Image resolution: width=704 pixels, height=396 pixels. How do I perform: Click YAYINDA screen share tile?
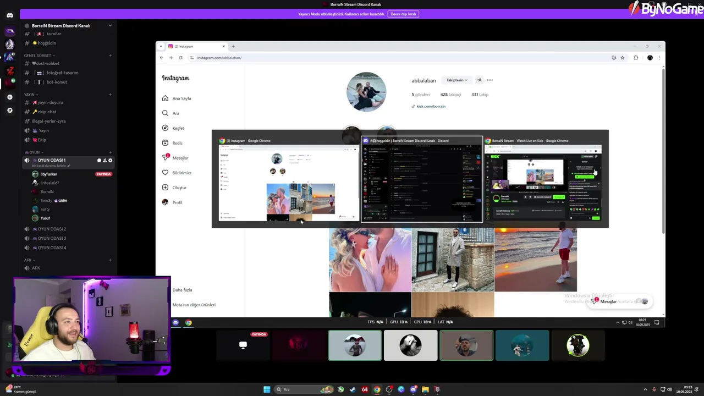pyautogui.click(x=243, y=345)
